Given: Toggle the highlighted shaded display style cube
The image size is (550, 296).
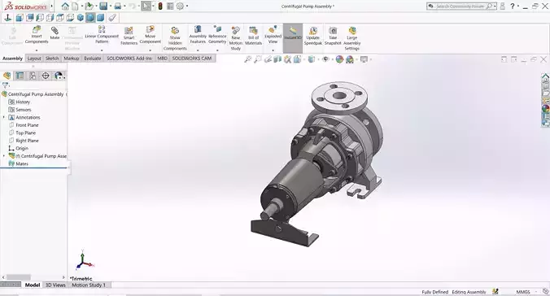Looking at the screenshot, I should click(90, 18).
